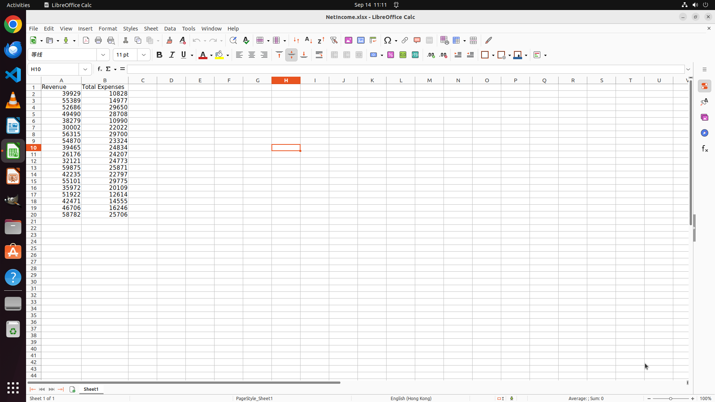
Task: Expand the font name dropdown
Action: (x=103, y=55)
